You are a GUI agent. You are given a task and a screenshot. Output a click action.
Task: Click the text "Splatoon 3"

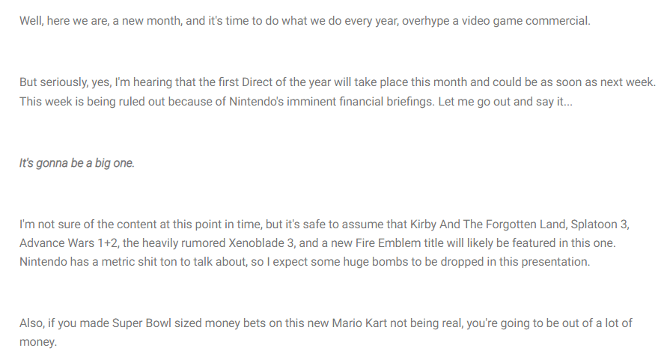coord(600,224)
